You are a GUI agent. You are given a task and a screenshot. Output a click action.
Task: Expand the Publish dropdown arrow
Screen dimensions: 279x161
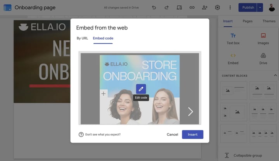tap(260, 7)
